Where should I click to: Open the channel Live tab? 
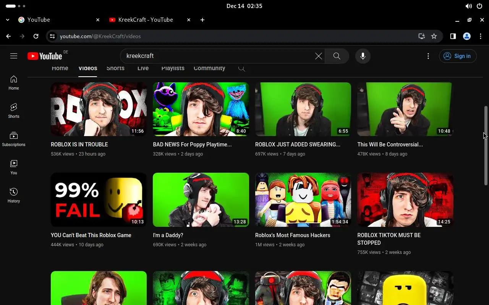coord(143,68)
